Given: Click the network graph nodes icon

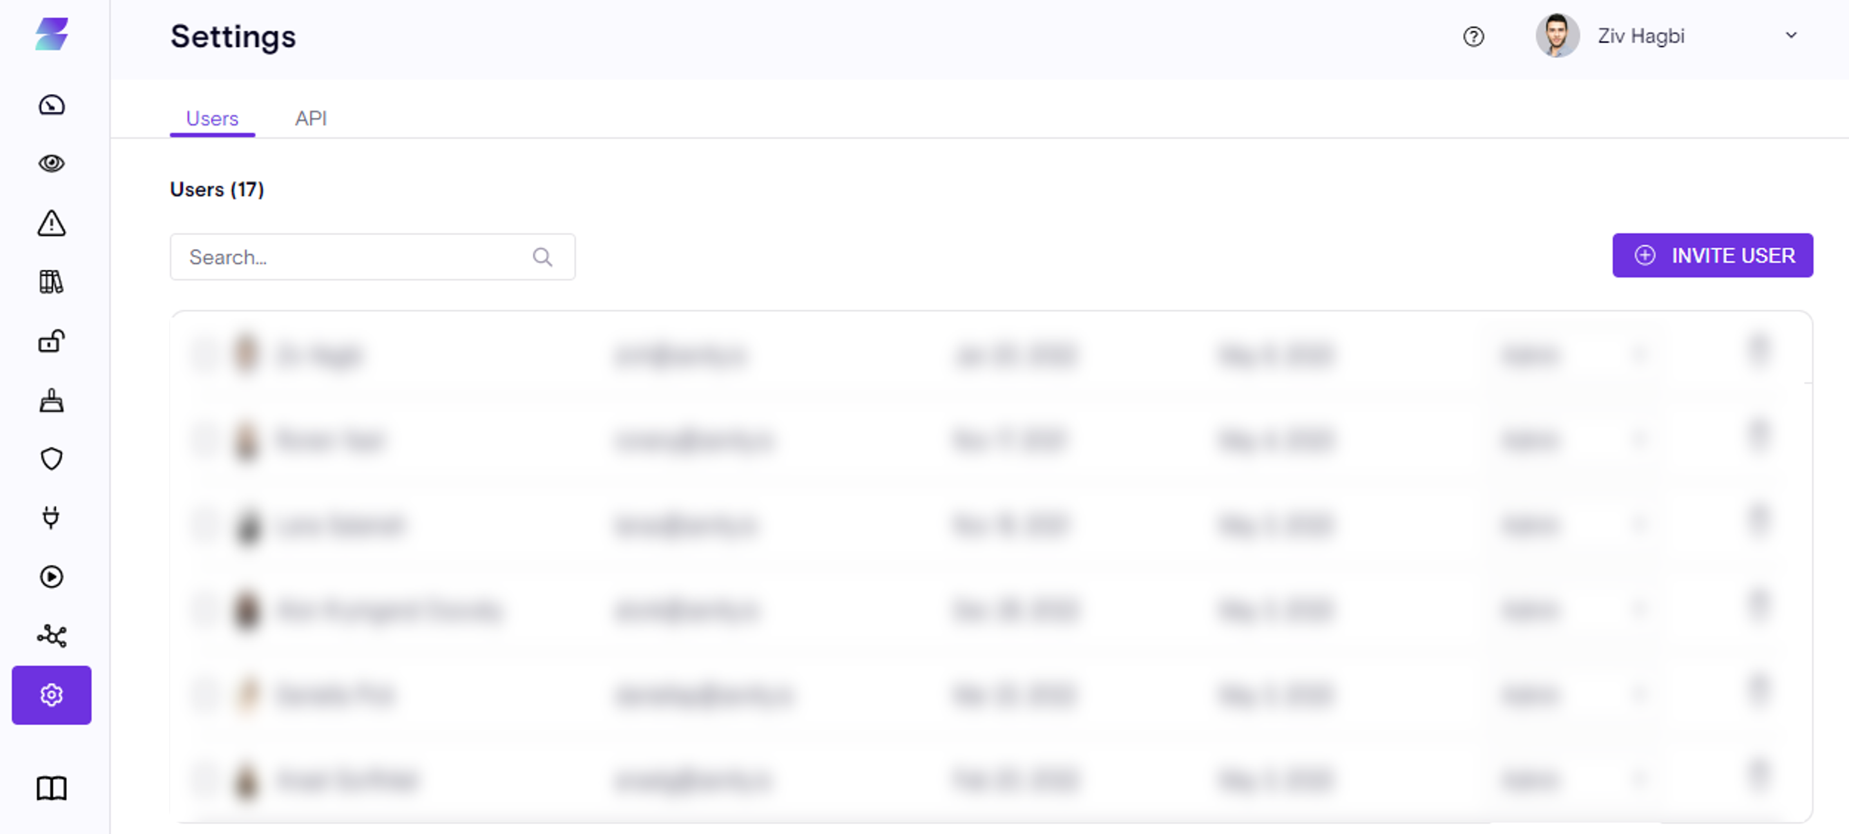Looking at the screenshot, I should tap(51, 636).
